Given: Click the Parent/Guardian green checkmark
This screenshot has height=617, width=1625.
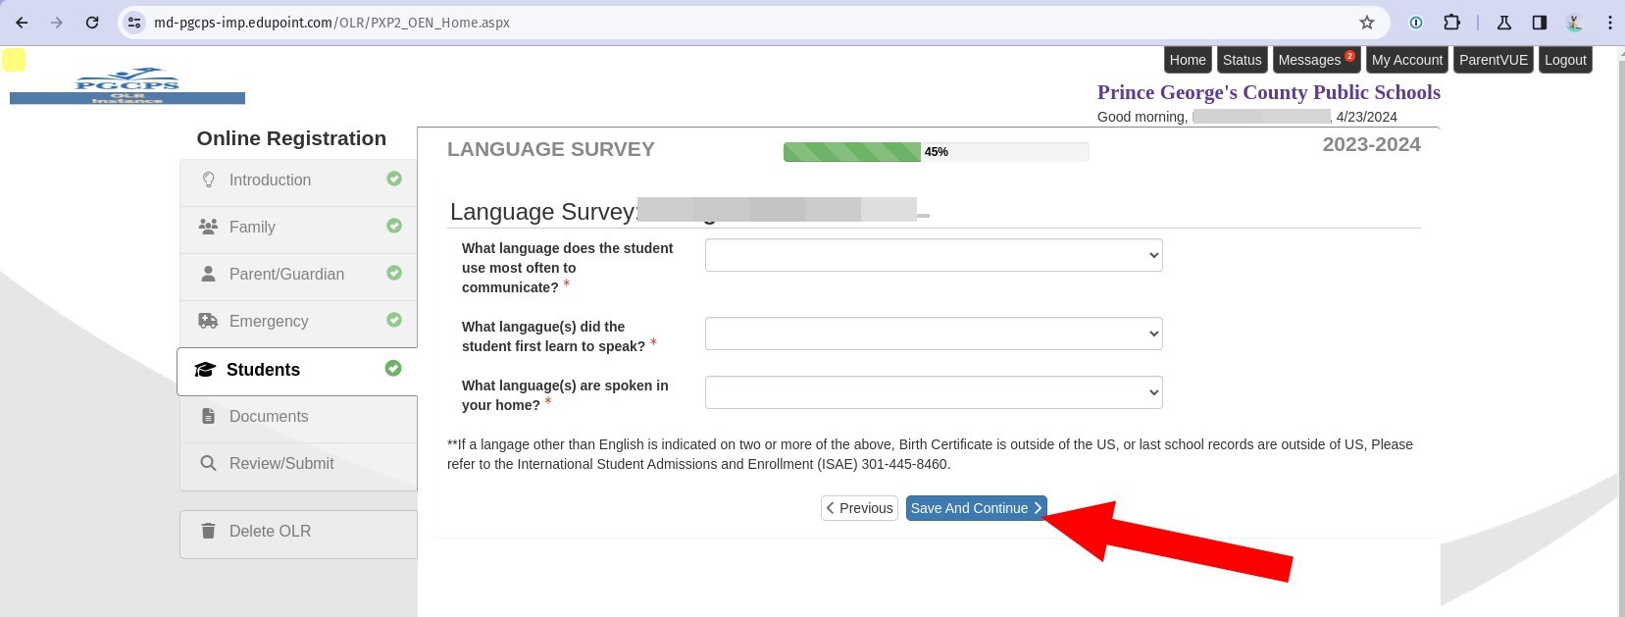Looking at the screenshot, I should click(394, 273).
